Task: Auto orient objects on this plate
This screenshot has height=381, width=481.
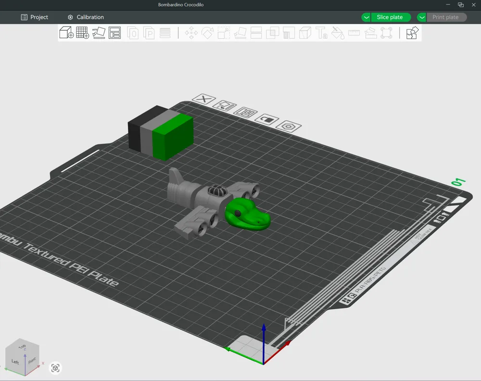Action: click(225, 105)
